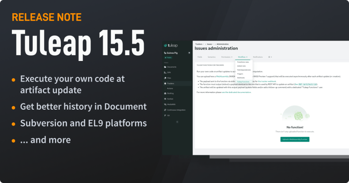
Task: Open the hamburger more-options dropdown
Action: 270,57
